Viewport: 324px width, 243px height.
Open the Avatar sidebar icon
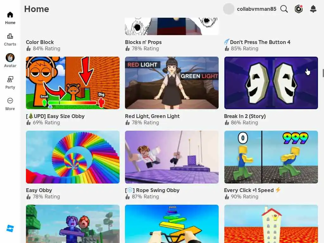coord(10,60)
